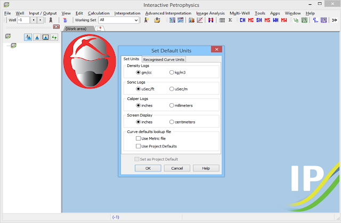Click the first well-tree view icon with numbers
This screenshot has width=341, height=223.
click(28, 37)
